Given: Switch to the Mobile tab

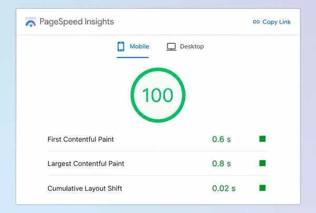Looking at the screenshot, I should (133, 46).
